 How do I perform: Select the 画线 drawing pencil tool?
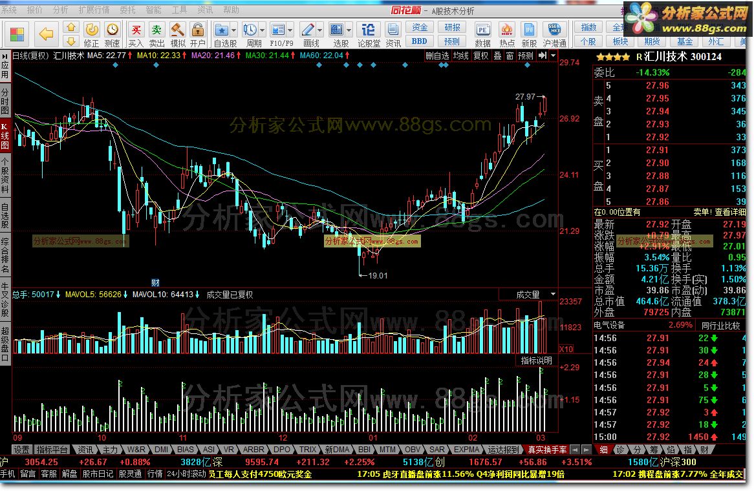(307, 30)
